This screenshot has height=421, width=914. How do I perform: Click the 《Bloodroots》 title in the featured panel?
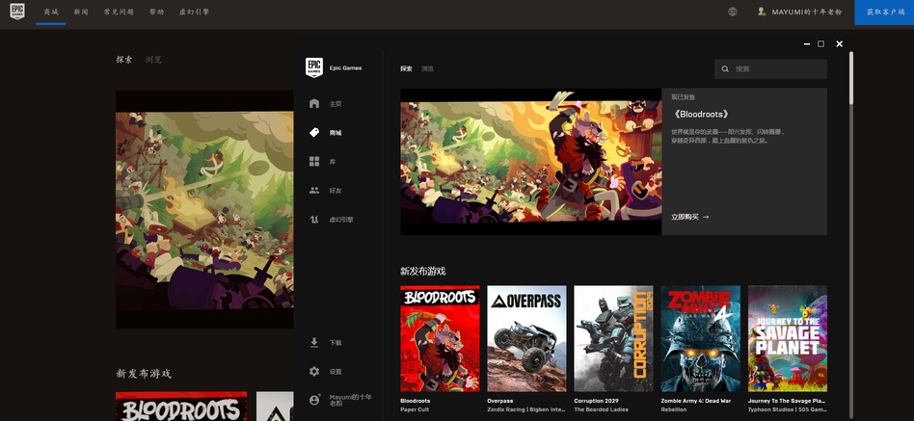pos(701,114)
